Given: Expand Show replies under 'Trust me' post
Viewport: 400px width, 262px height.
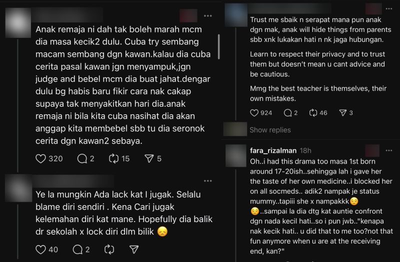Looking at the screenshot, I should tap(270, 130).
